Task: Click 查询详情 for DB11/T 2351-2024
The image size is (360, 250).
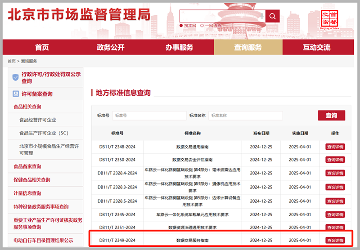Action: point(335,228)
